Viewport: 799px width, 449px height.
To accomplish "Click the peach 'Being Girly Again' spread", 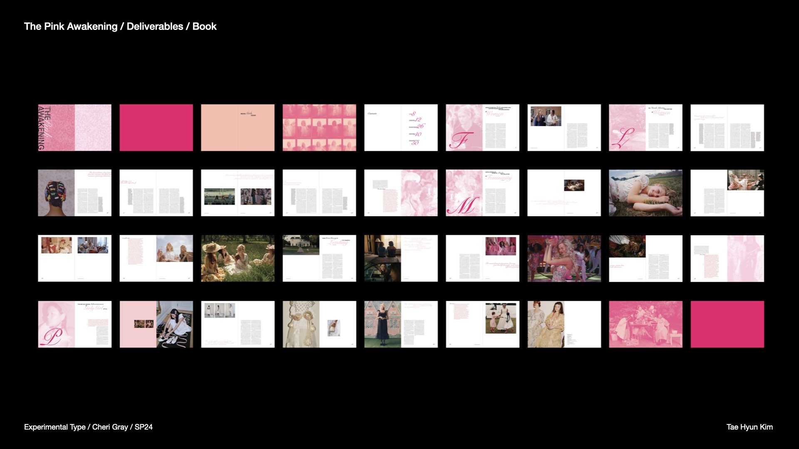I will (238, 128).
